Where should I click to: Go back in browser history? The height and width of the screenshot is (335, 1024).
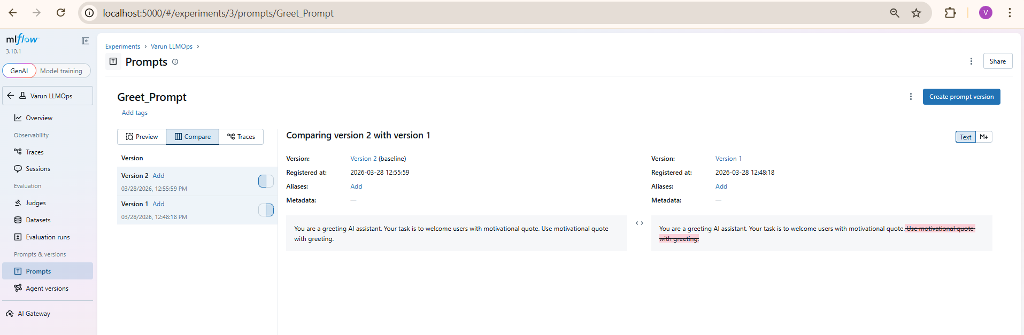[13, 13]
